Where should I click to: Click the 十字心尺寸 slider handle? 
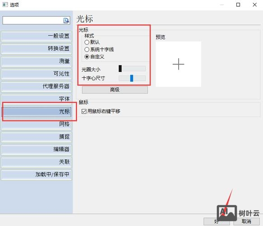131,78
